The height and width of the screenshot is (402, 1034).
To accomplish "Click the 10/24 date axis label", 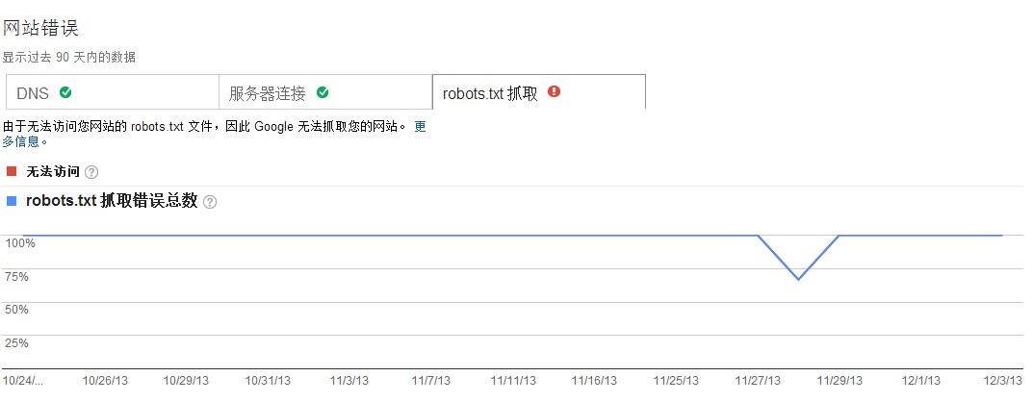I will click(x=22, y=381).
